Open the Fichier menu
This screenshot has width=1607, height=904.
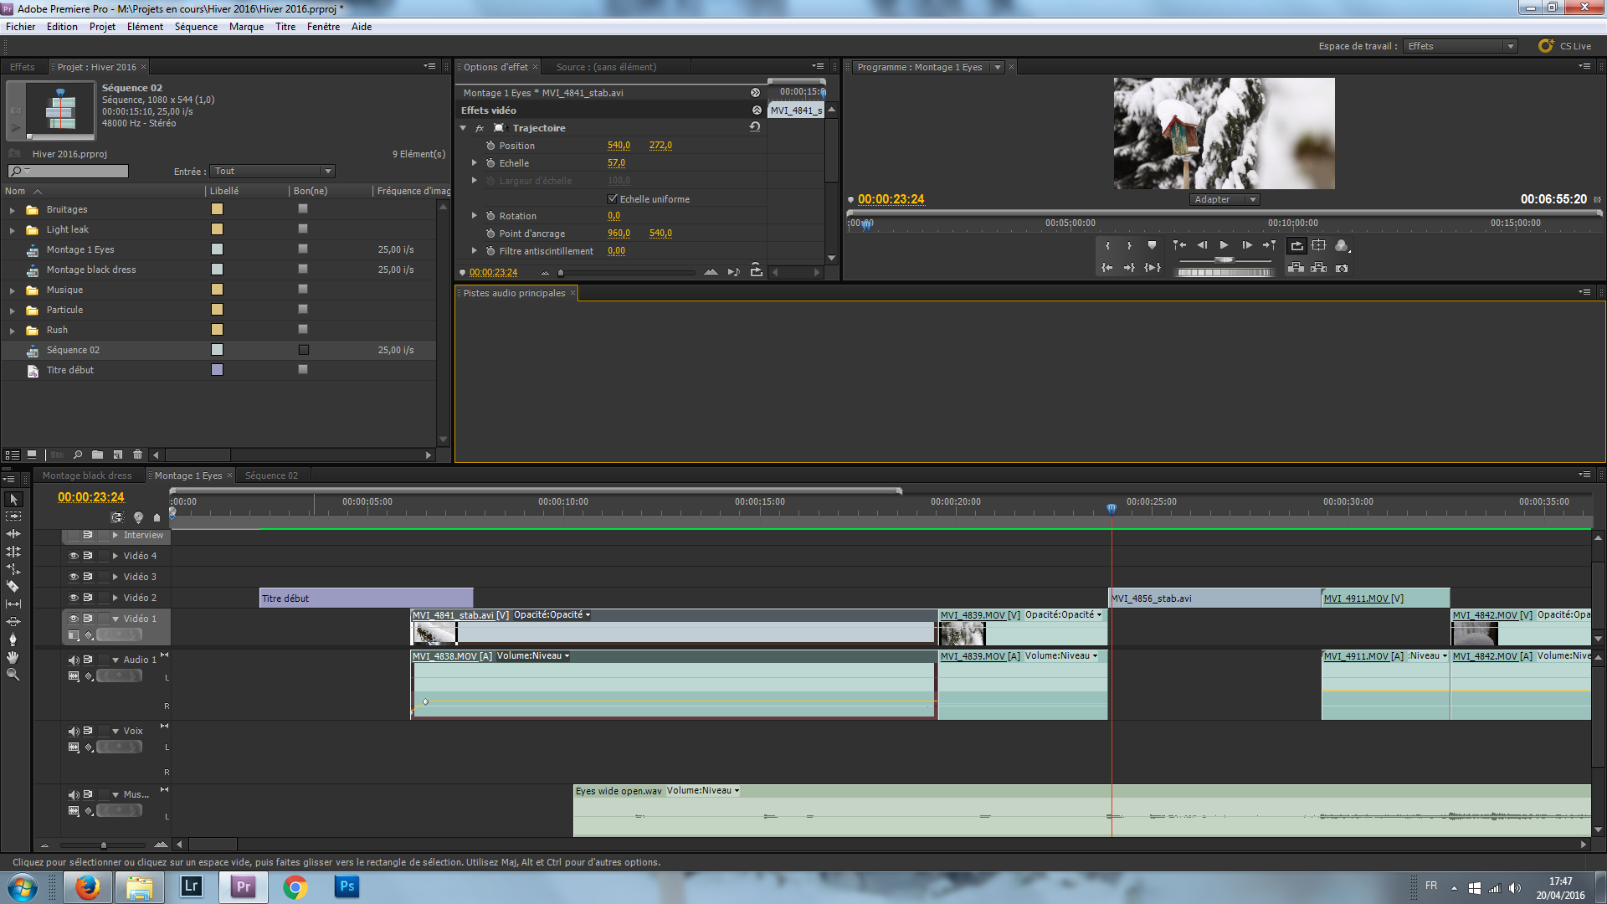tap(21, 27)
